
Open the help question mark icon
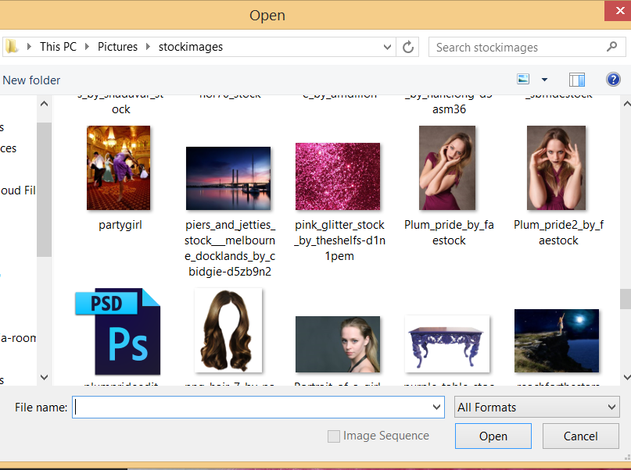click(613, 79)
